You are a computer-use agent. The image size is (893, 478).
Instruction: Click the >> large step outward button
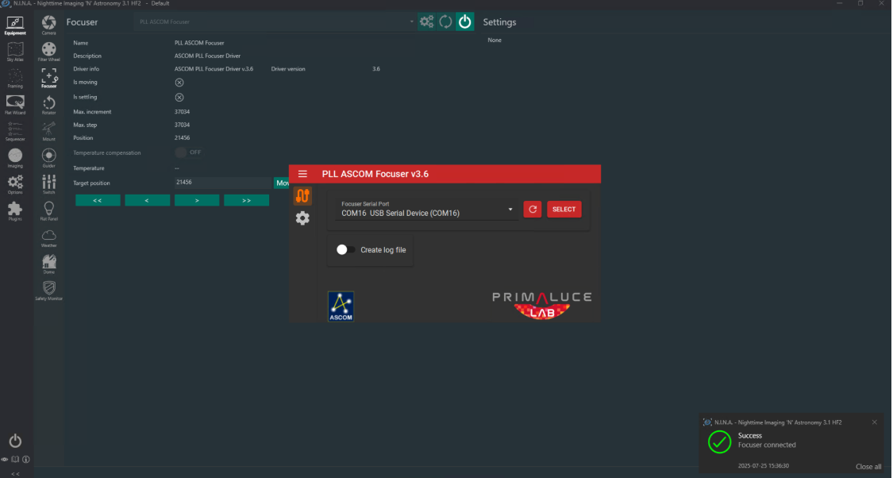[247, 201]
